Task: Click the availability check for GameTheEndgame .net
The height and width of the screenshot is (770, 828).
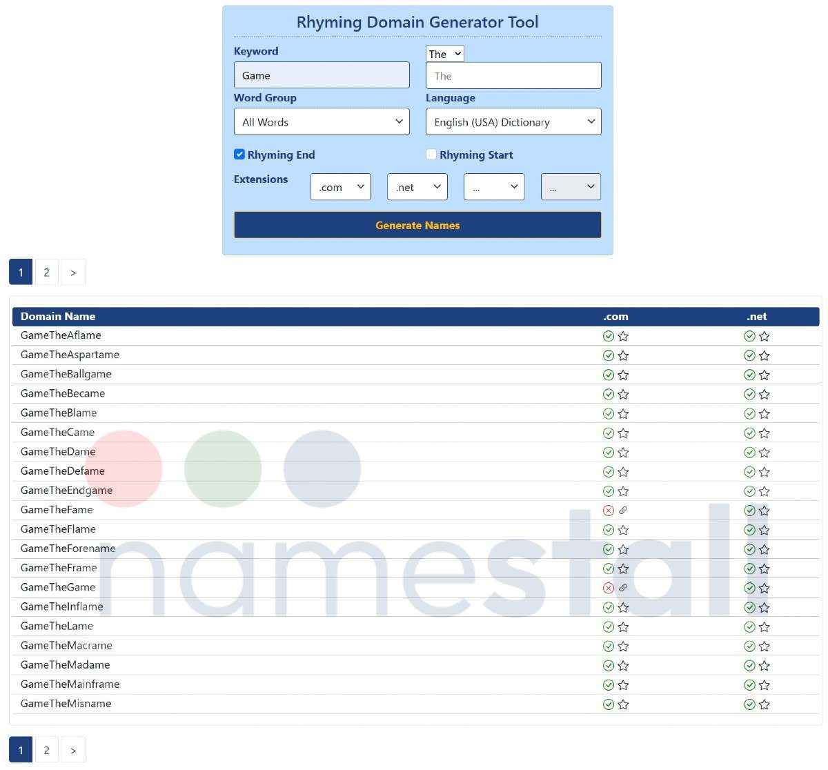Action: tap(749, 491)
